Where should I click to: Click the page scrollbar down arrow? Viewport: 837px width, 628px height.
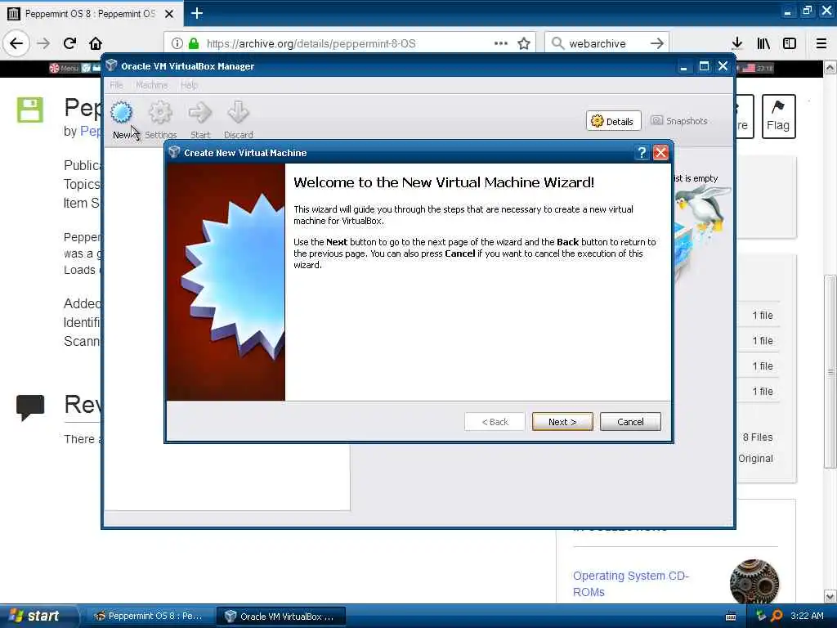tap(830, 596)
